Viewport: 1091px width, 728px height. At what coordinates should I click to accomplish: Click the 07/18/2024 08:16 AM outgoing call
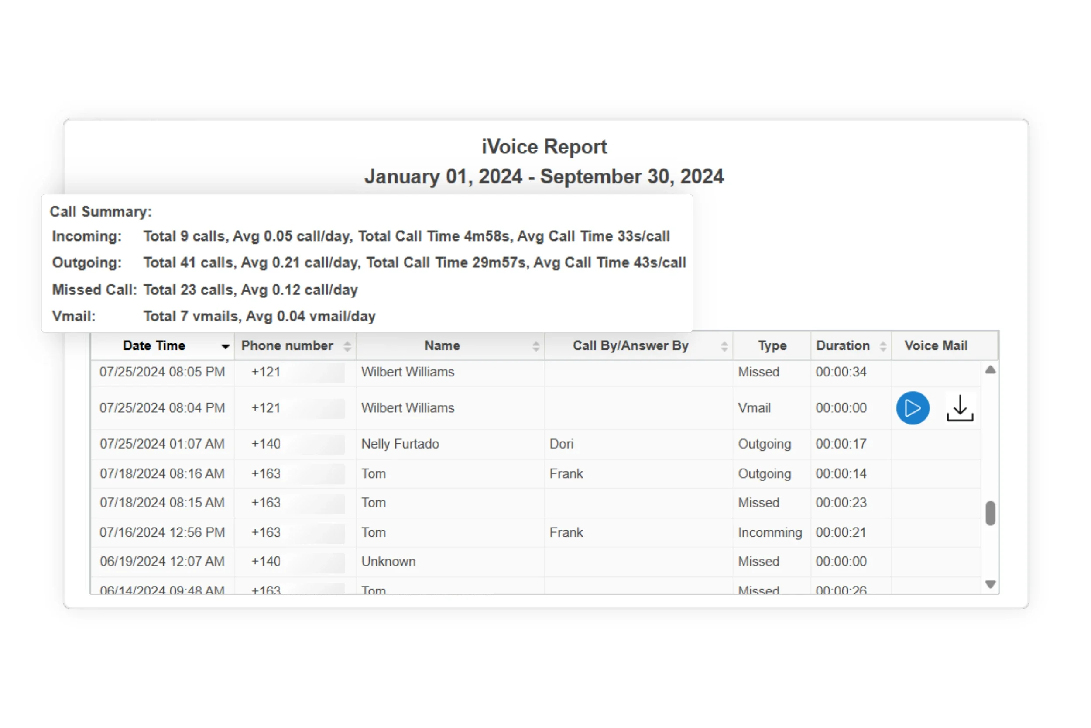click(162, 473)
